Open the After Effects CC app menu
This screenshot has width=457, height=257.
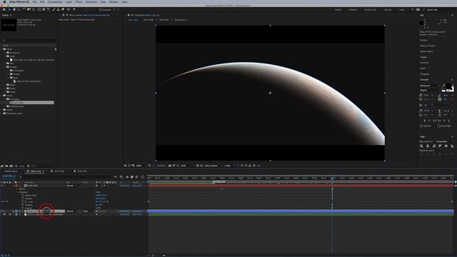[x=19, y=1]
